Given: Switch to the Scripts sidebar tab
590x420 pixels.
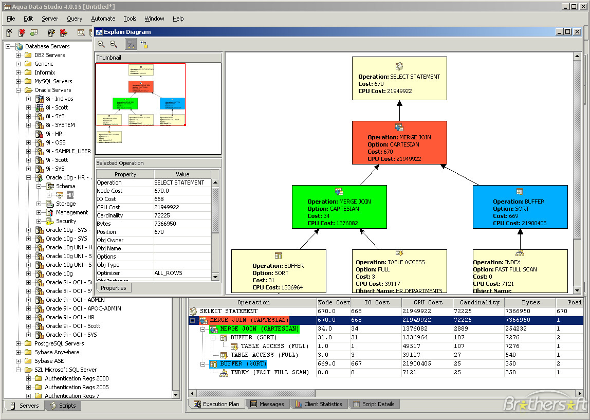Looking at the screenshot, I should pyautogui.click(x=63, y=406).
